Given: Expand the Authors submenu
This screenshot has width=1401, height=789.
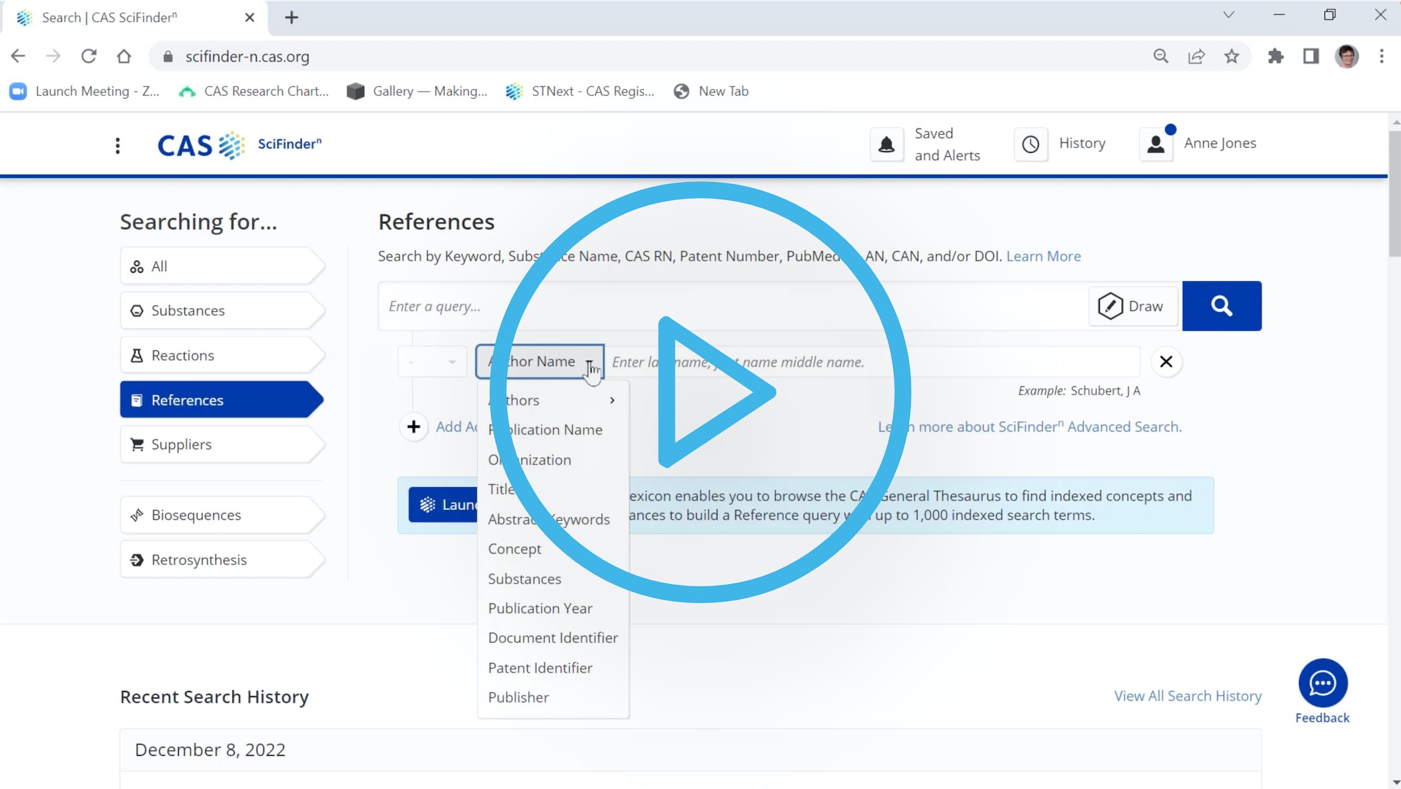Looking at the screenshot, I should coord(553,400).
